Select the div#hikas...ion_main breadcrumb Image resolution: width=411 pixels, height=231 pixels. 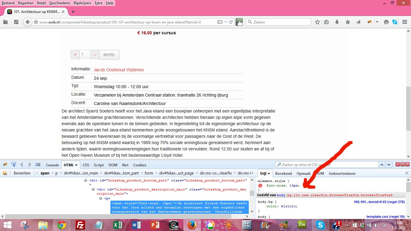81,173
